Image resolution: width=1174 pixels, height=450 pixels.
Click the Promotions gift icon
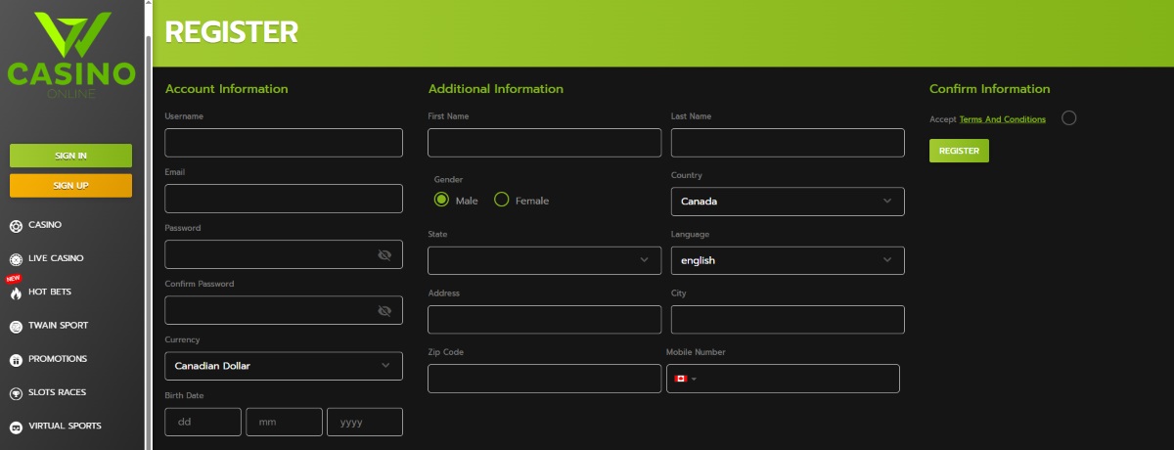click(x=16, y=360)
